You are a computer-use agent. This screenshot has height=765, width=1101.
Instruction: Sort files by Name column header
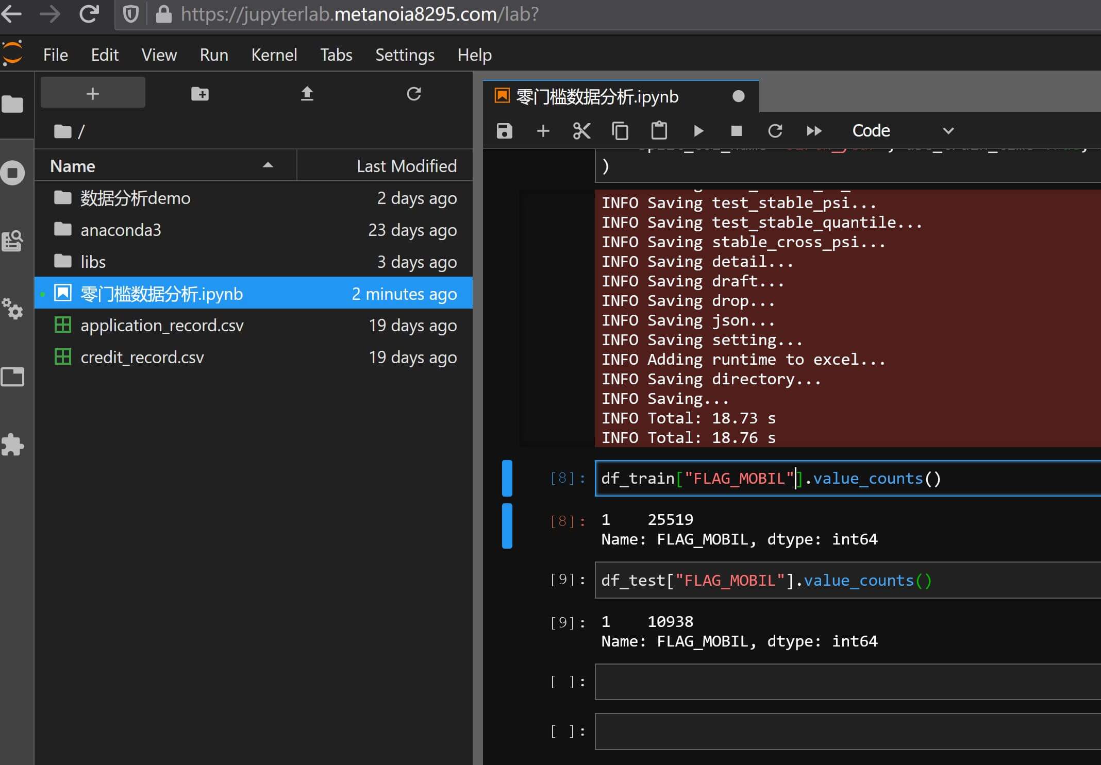click(x=73, y=166)
